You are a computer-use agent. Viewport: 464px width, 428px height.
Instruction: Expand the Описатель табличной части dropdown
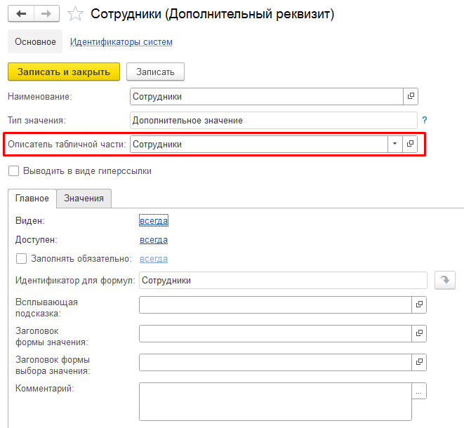(395, 144)
